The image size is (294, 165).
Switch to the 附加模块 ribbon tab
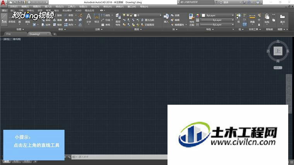tap(67, 10)
